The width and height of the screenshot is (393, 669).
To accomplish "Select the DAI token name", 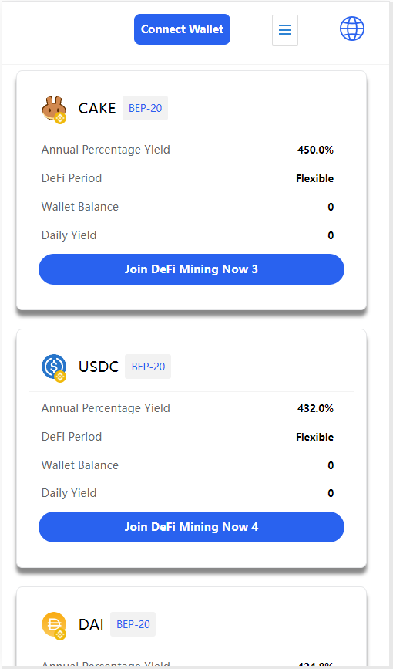I will click(91, 624).
